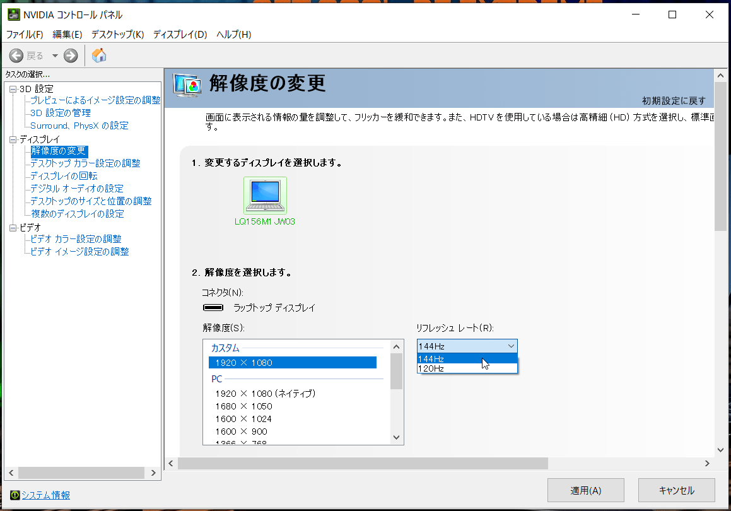Screen dimensions: 731x511
Task: Open ディスプレイの回転 page
Action: (64, 176)
